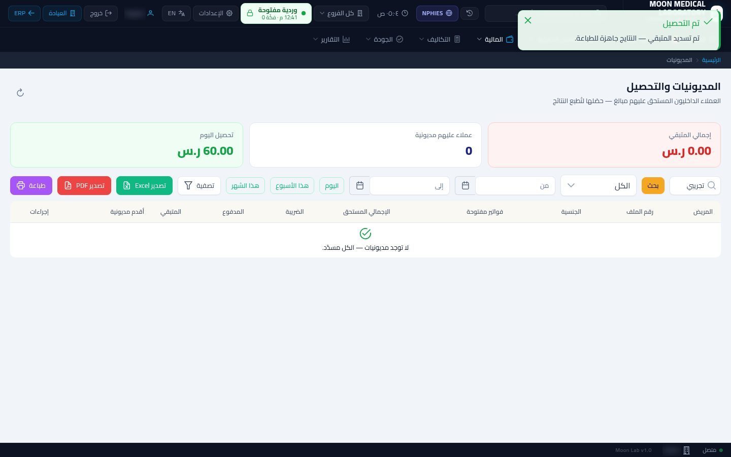This screenshot has height=457, width=731.
Task: Click the orange بحث search button
Action: pyautogui.click(x=653, y=186)
